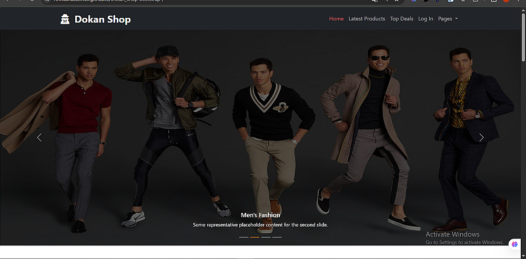Click the 'Some representative placeholder content' caption
Screen dimensions: 526x259
[260, 225]
